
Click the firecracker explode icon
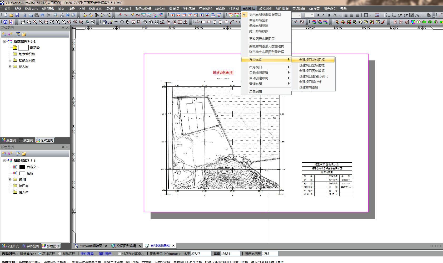click(x=384, y=22)
